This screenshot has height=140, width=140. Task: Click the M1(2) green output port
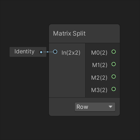(113, 64)
